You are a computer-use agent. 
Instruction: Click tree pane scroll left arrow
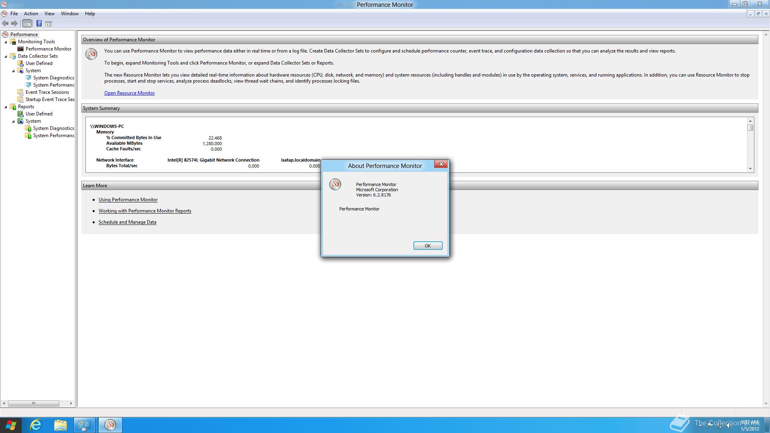[x=4, y=403]
